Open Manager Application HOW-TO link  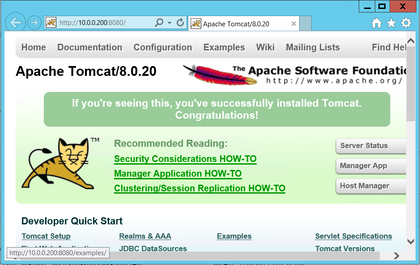(178, 174)
